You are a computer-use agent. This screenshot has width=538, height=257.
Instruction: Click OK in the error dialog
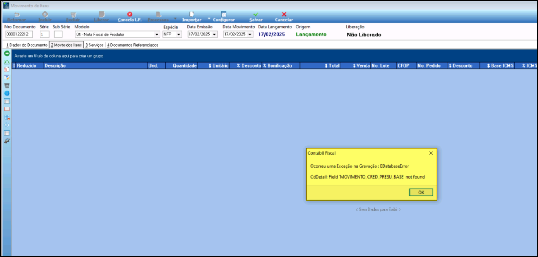click(x=421, y=192)
